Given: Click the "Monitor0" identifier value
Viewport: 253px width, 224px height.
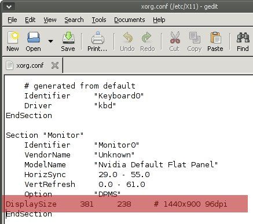Looking at the screenshot, I should pos(116,145).
